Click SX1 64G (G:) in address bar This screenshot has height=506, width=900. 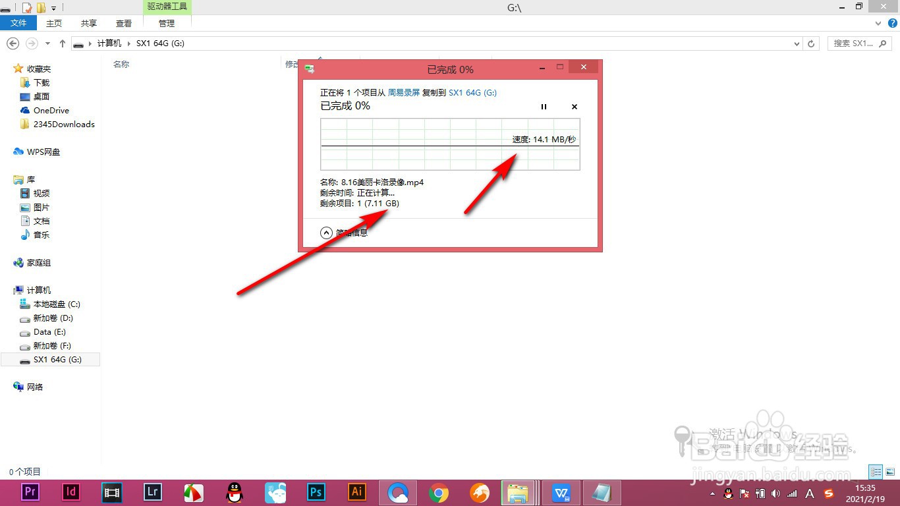coord(160,43)
